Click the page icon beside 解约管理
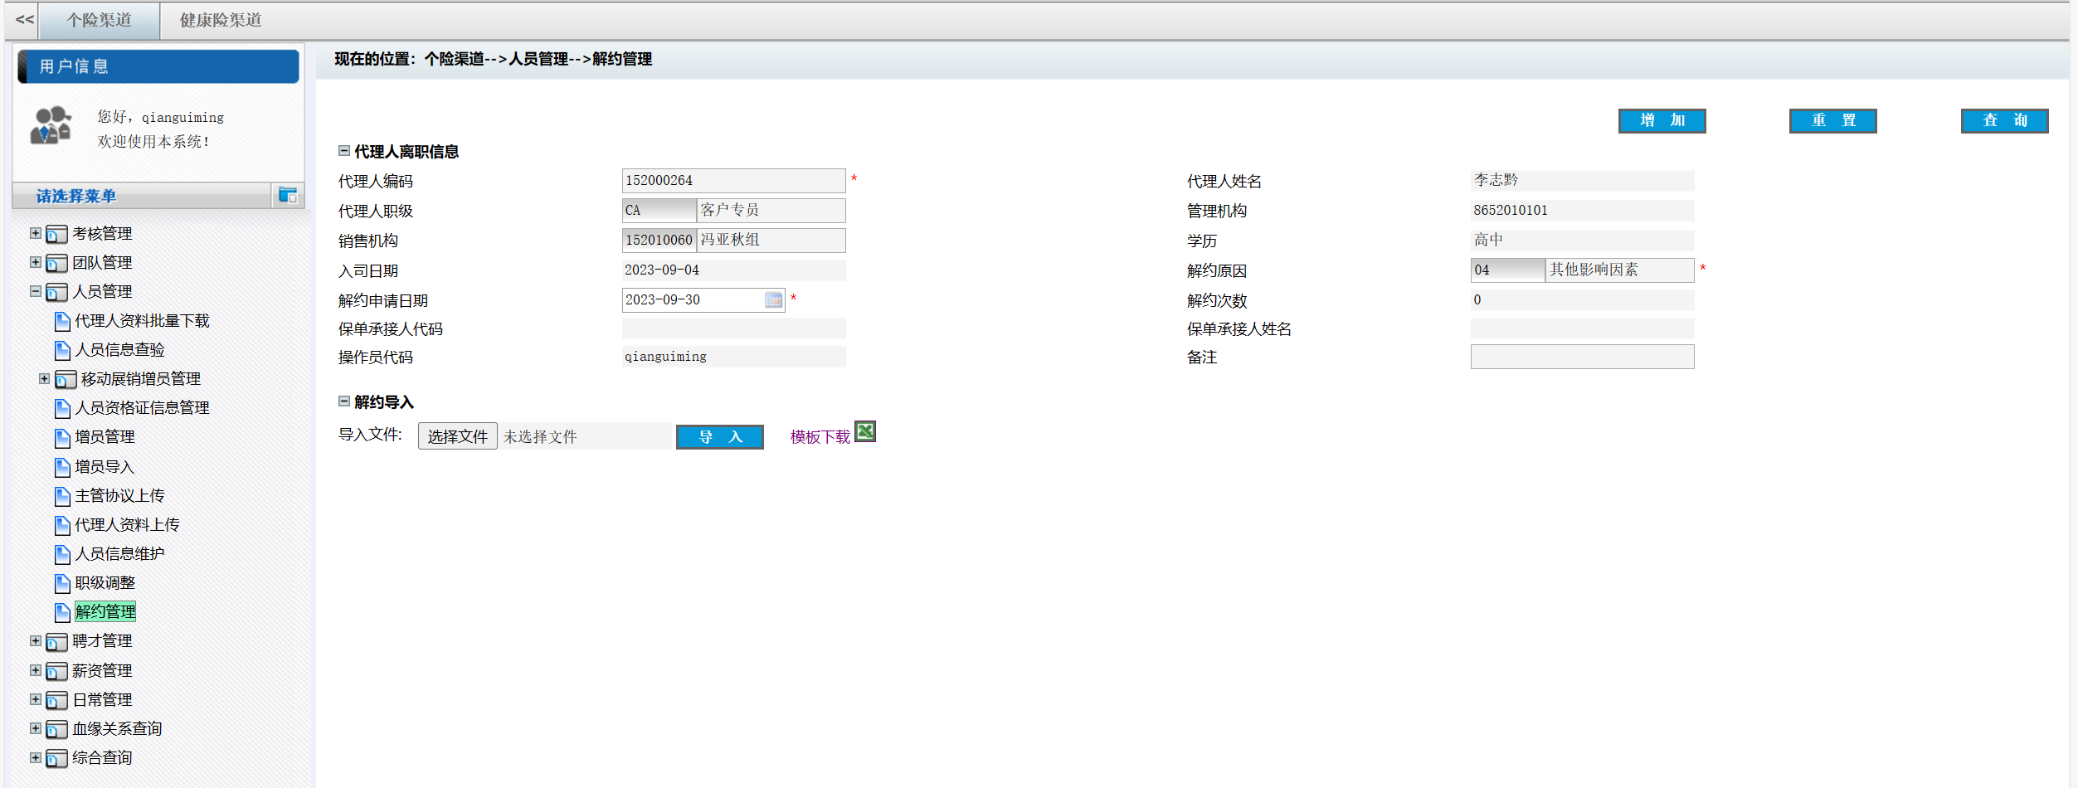2078x788 pixels. [x=62, y=612]
